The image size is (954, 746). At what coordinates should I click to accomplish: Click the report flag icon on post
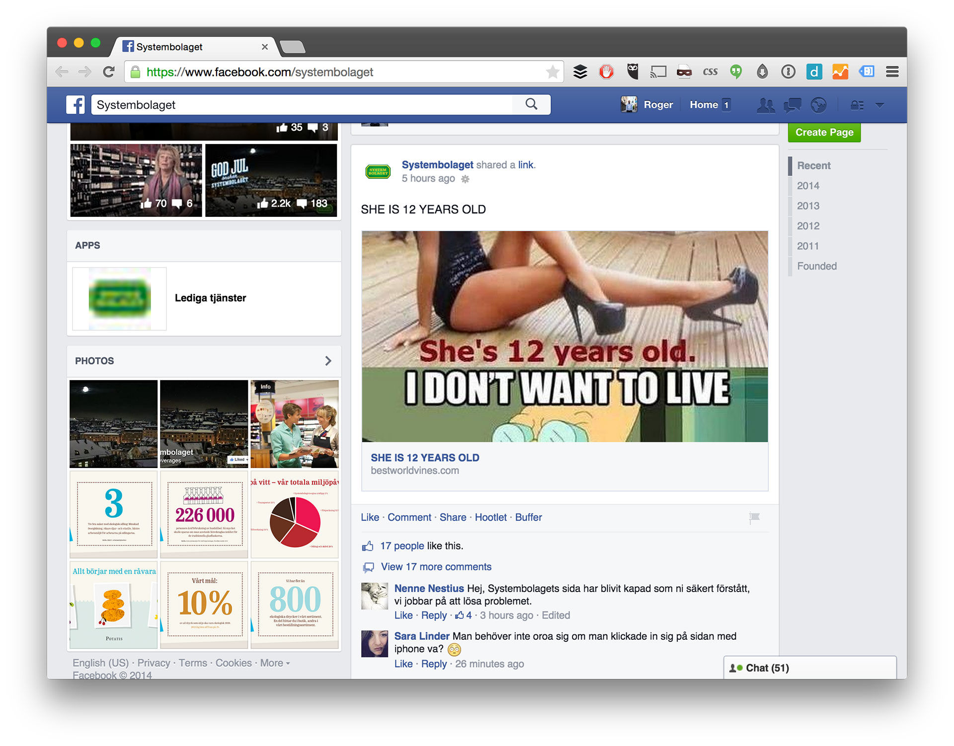(x=754, y=518)
